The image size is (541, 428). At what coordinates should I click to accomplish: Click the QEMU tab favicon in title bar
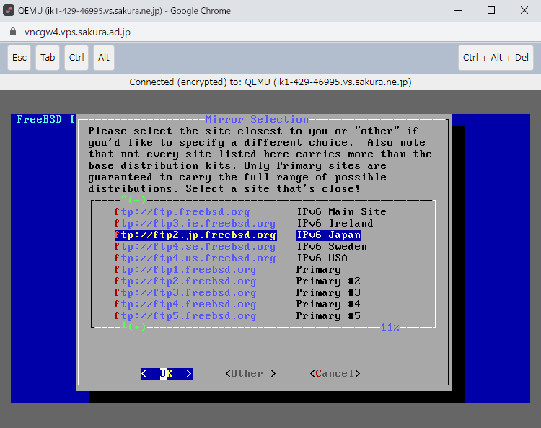click(11, 11)
